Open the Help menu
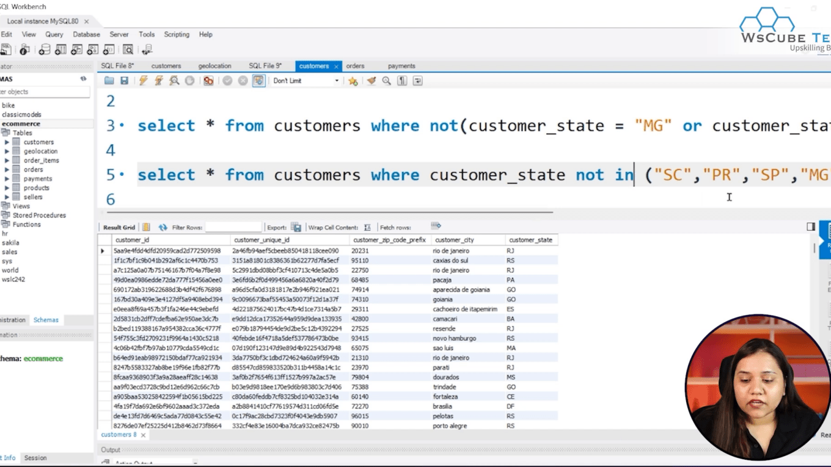 click(x=206, y=35)
